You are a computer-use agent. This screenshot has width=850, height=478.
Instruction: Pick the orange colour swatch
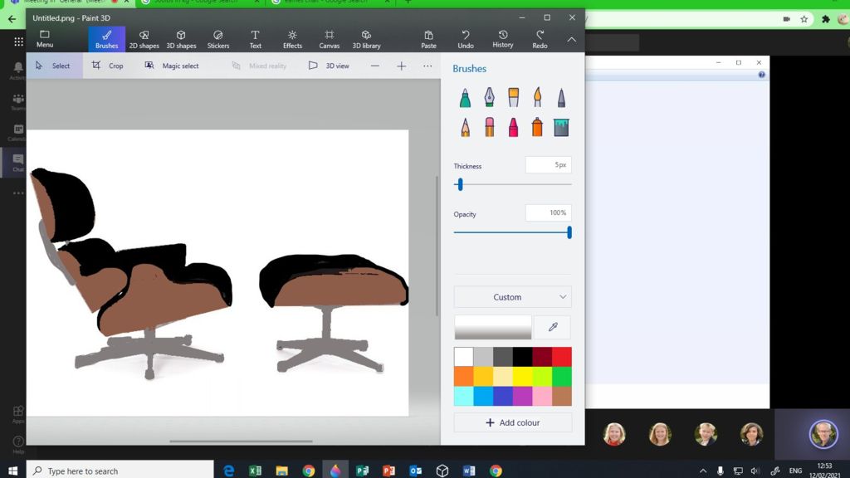click(x=463, y=377)
